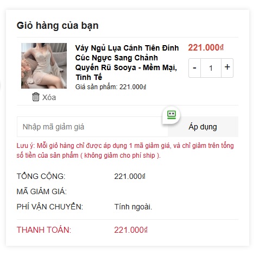Click the red 221.000đ payment total

click(131, 230)
